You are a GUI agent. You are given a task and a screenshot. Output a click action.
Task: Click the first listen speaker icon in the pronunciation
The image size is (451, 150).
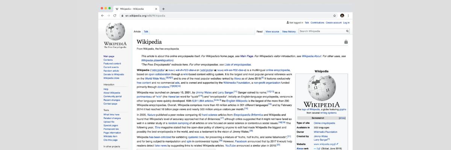click(166, 70)
